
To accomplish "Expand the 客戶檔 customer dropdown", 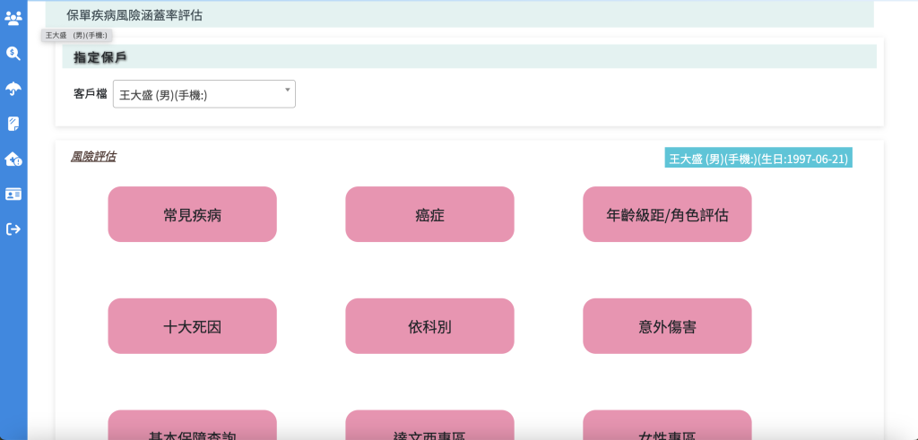I will 204,94.
